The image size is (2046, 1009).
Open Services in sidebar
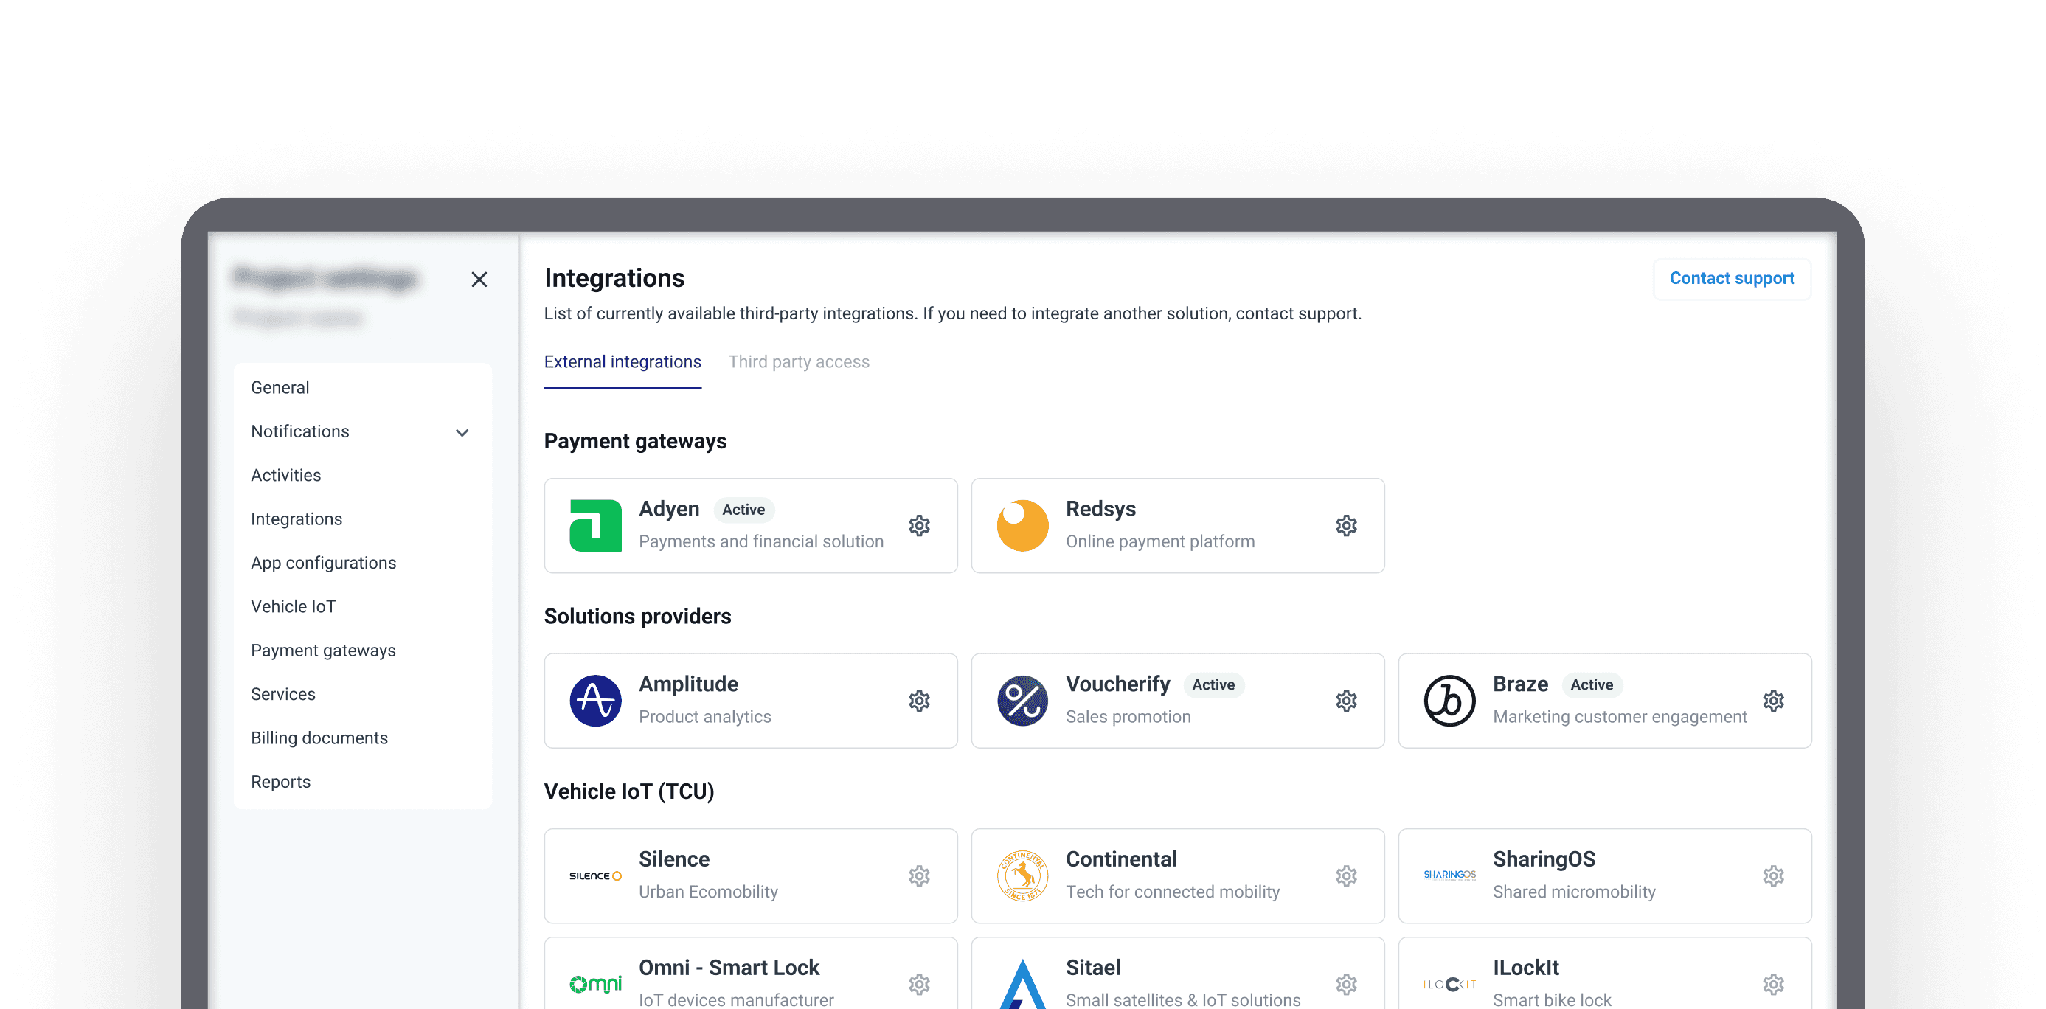[282, 693]
